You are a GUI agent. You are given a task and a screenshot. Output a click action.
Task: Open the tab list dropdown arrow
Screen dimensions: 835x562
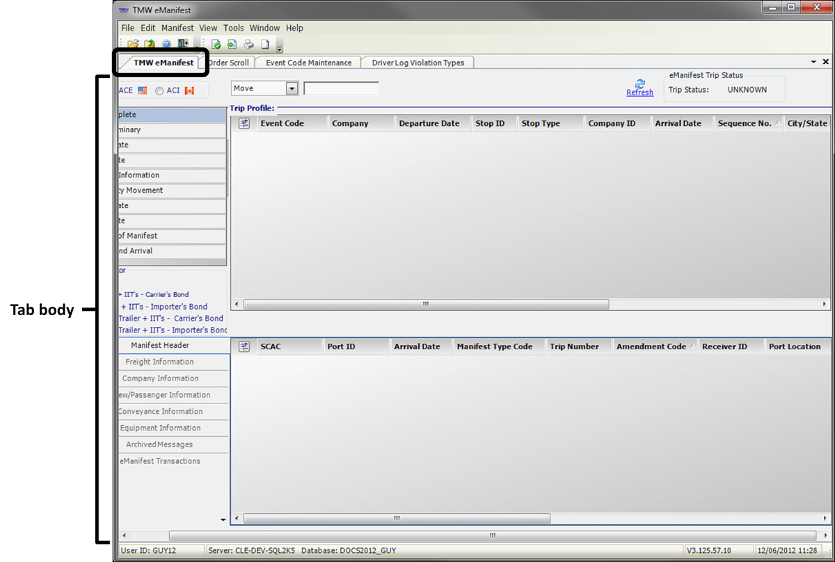[814, 62]
